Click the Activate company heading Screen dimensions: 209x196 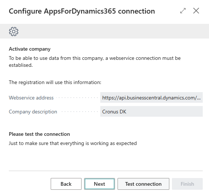coord(30,49)
